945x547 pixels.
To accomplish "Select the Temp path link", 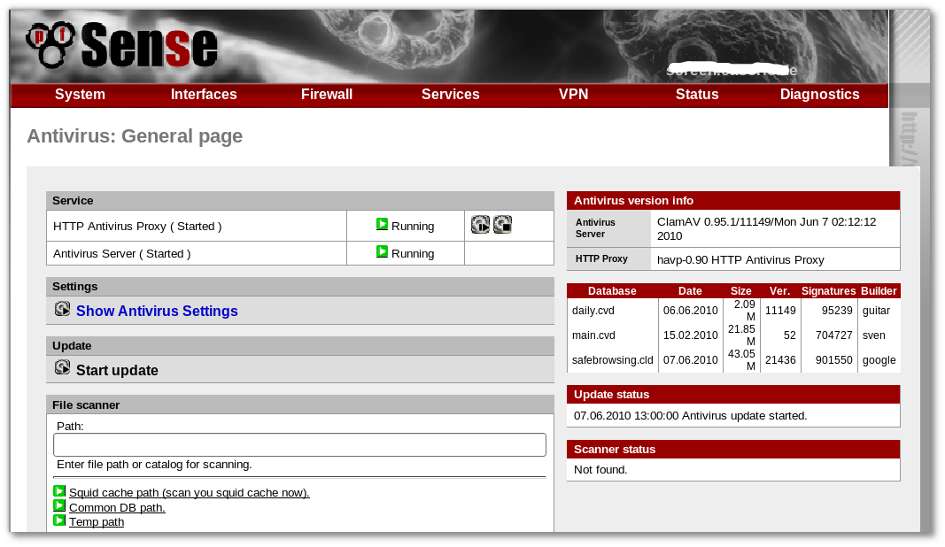I will pyautogui.click(x=97, y=522).
